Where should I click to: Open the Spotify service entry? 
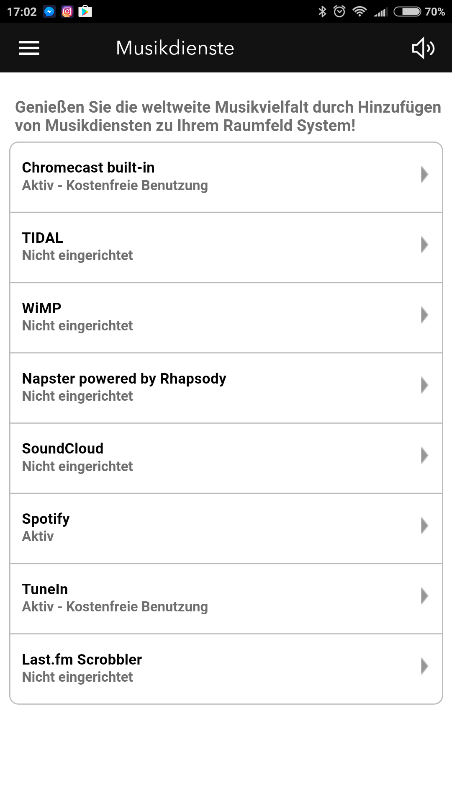tap(226, 528)
